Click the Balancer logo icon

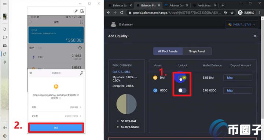click(113, 25)
